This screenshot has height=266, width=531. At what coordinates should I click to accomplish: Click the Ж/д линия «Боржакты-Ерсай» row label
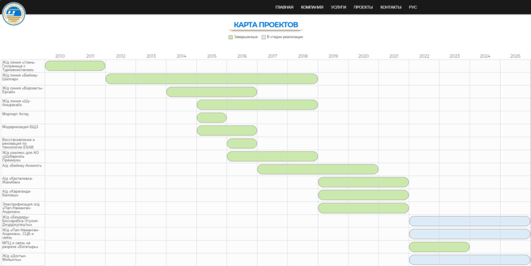[22, 90]
